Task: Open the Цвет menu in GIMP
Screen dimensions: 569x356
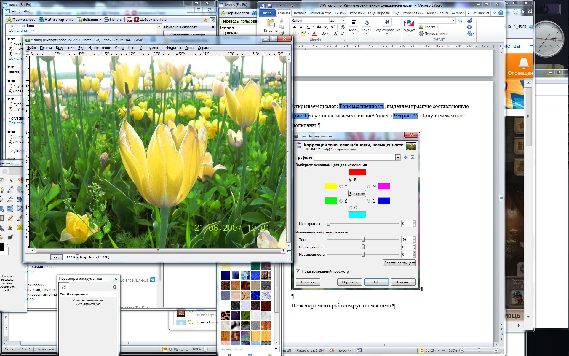Action: pyautogui.click(x=131, y=48)
